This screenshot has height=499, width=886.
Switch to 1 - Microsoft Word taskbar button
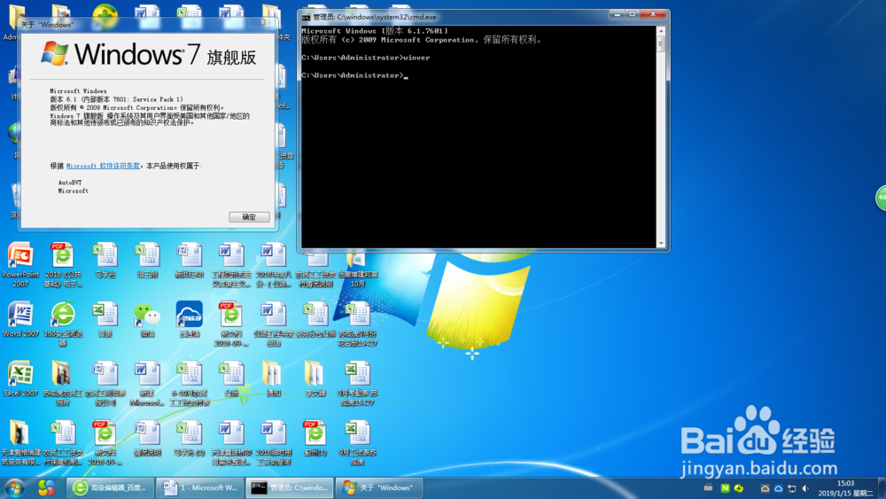[200, 487]
